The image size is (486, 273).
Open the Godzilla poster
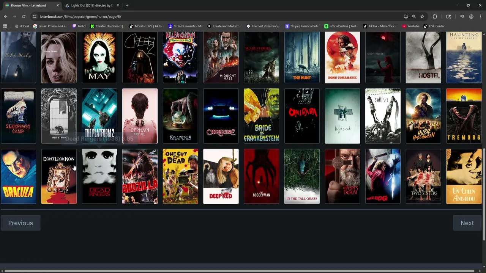[x=140, y=176]
